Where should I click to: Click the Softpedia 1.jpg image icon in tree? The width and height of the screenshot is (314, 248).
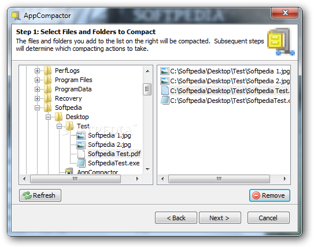click(x=81, y=135)
